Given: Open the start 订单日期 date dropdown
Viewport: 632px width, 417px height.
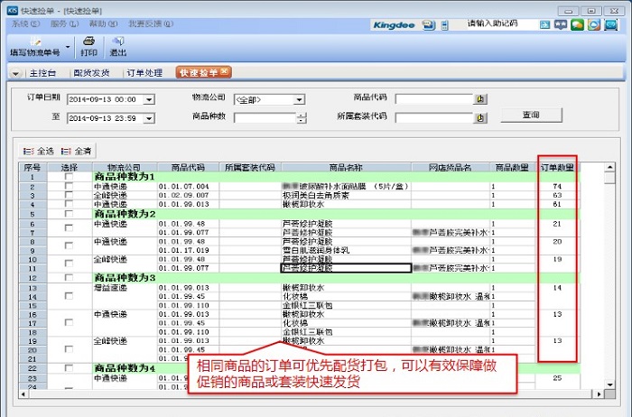Looking at the screenshot, I should click(149, 99).
